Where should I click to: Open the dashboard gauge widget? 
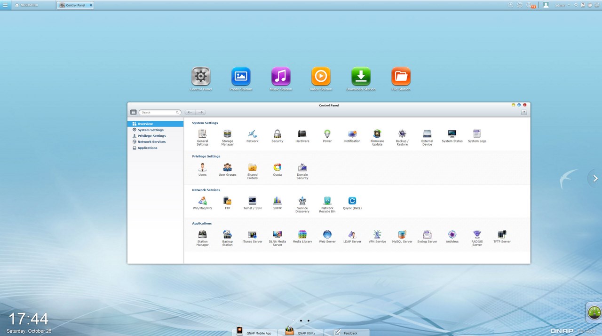click(x=594, y=312)
